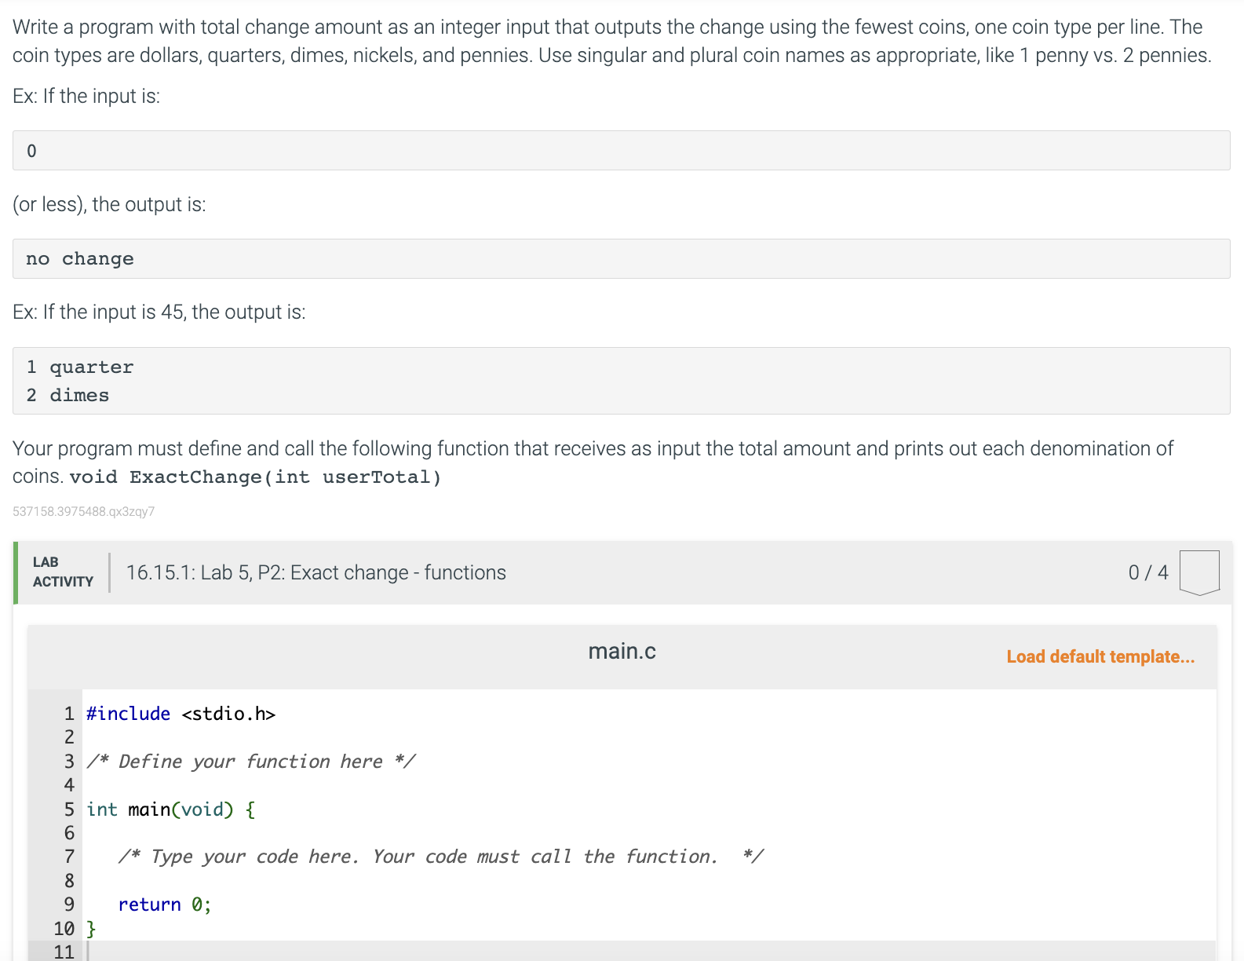The image size is (1244, 961).
Task: Click the "Lab 5, P2: Exact change" title
Action: [316, 572]
